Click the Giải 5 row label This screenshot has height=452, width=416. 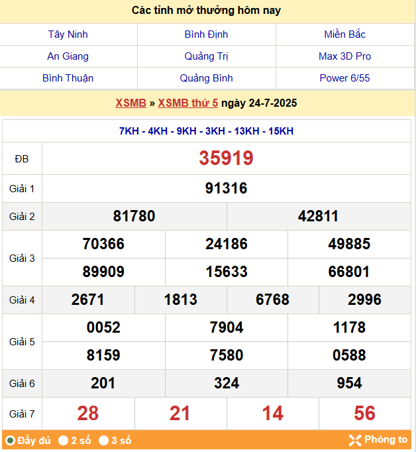point(22,342)
